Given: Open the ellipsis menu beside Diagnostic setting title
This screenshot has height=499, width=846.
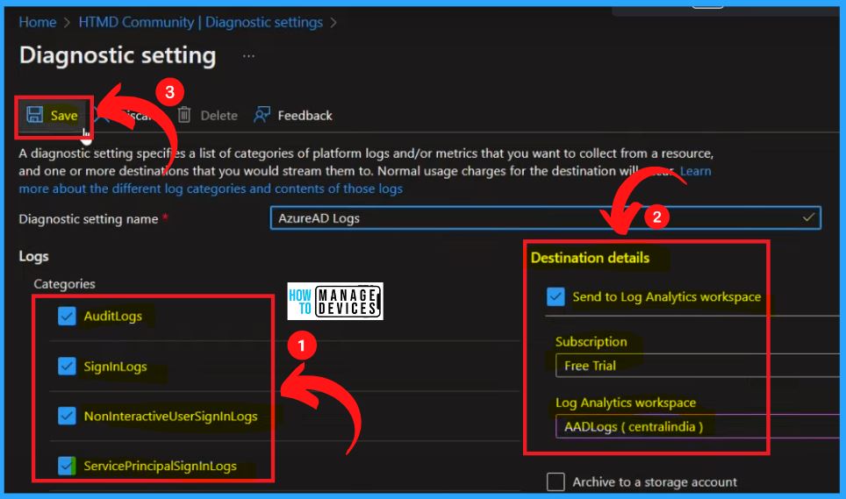Looking at the screenshot, I should (248, 56).
